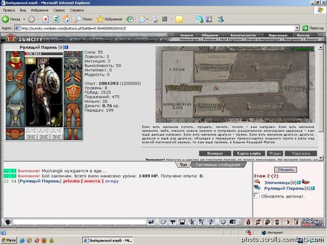
Task: Go to Рыцарский зал on map
Action: (272, 66)
